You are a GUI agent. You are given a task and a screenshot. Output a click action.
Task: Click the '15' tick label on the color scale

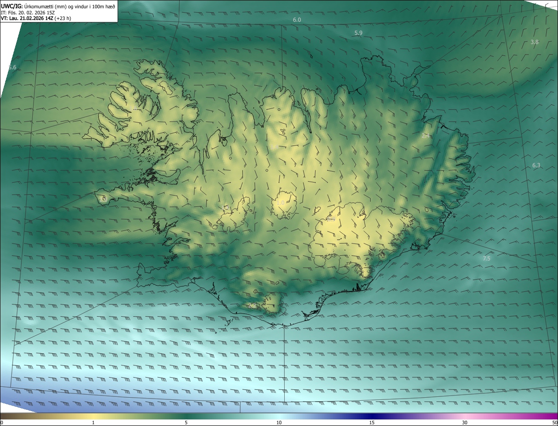(372, 423)
